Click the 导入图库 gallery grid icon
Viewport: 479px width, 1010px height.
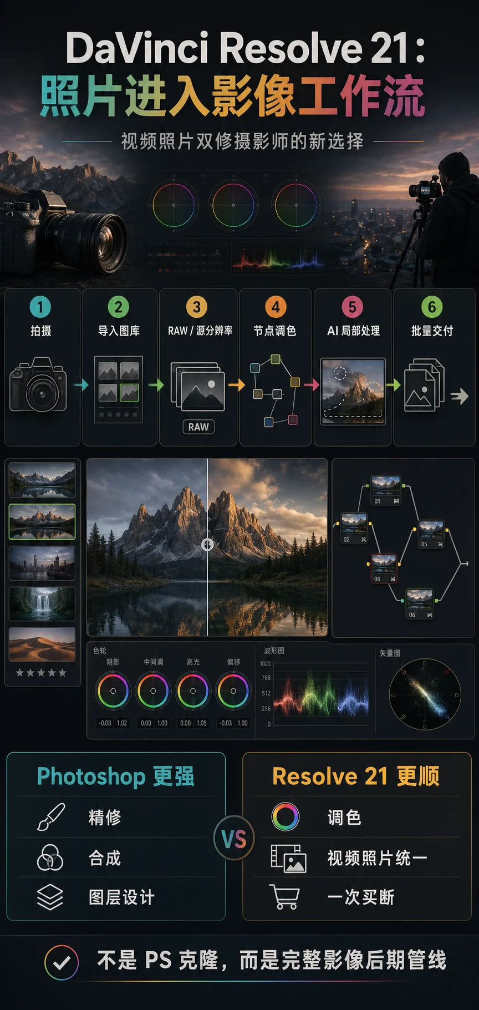(x=118, y=389)
